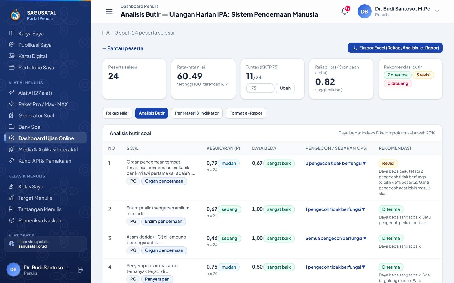
Task: Click the Portofolio Saya folder icon
Action: (12, 67)
